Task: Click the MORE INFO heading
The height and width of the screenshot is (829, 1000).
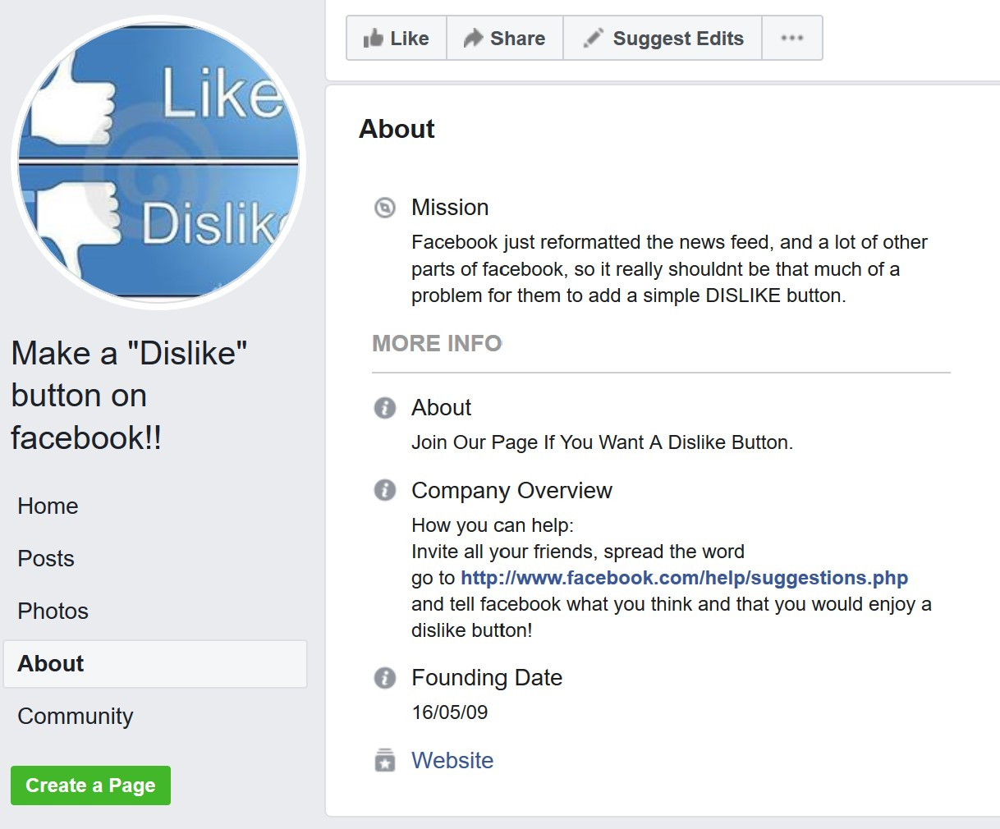Action: (x=437, y=343)
